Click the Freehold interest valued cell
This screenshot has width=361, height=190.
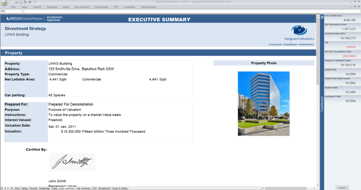coord(55,120)
